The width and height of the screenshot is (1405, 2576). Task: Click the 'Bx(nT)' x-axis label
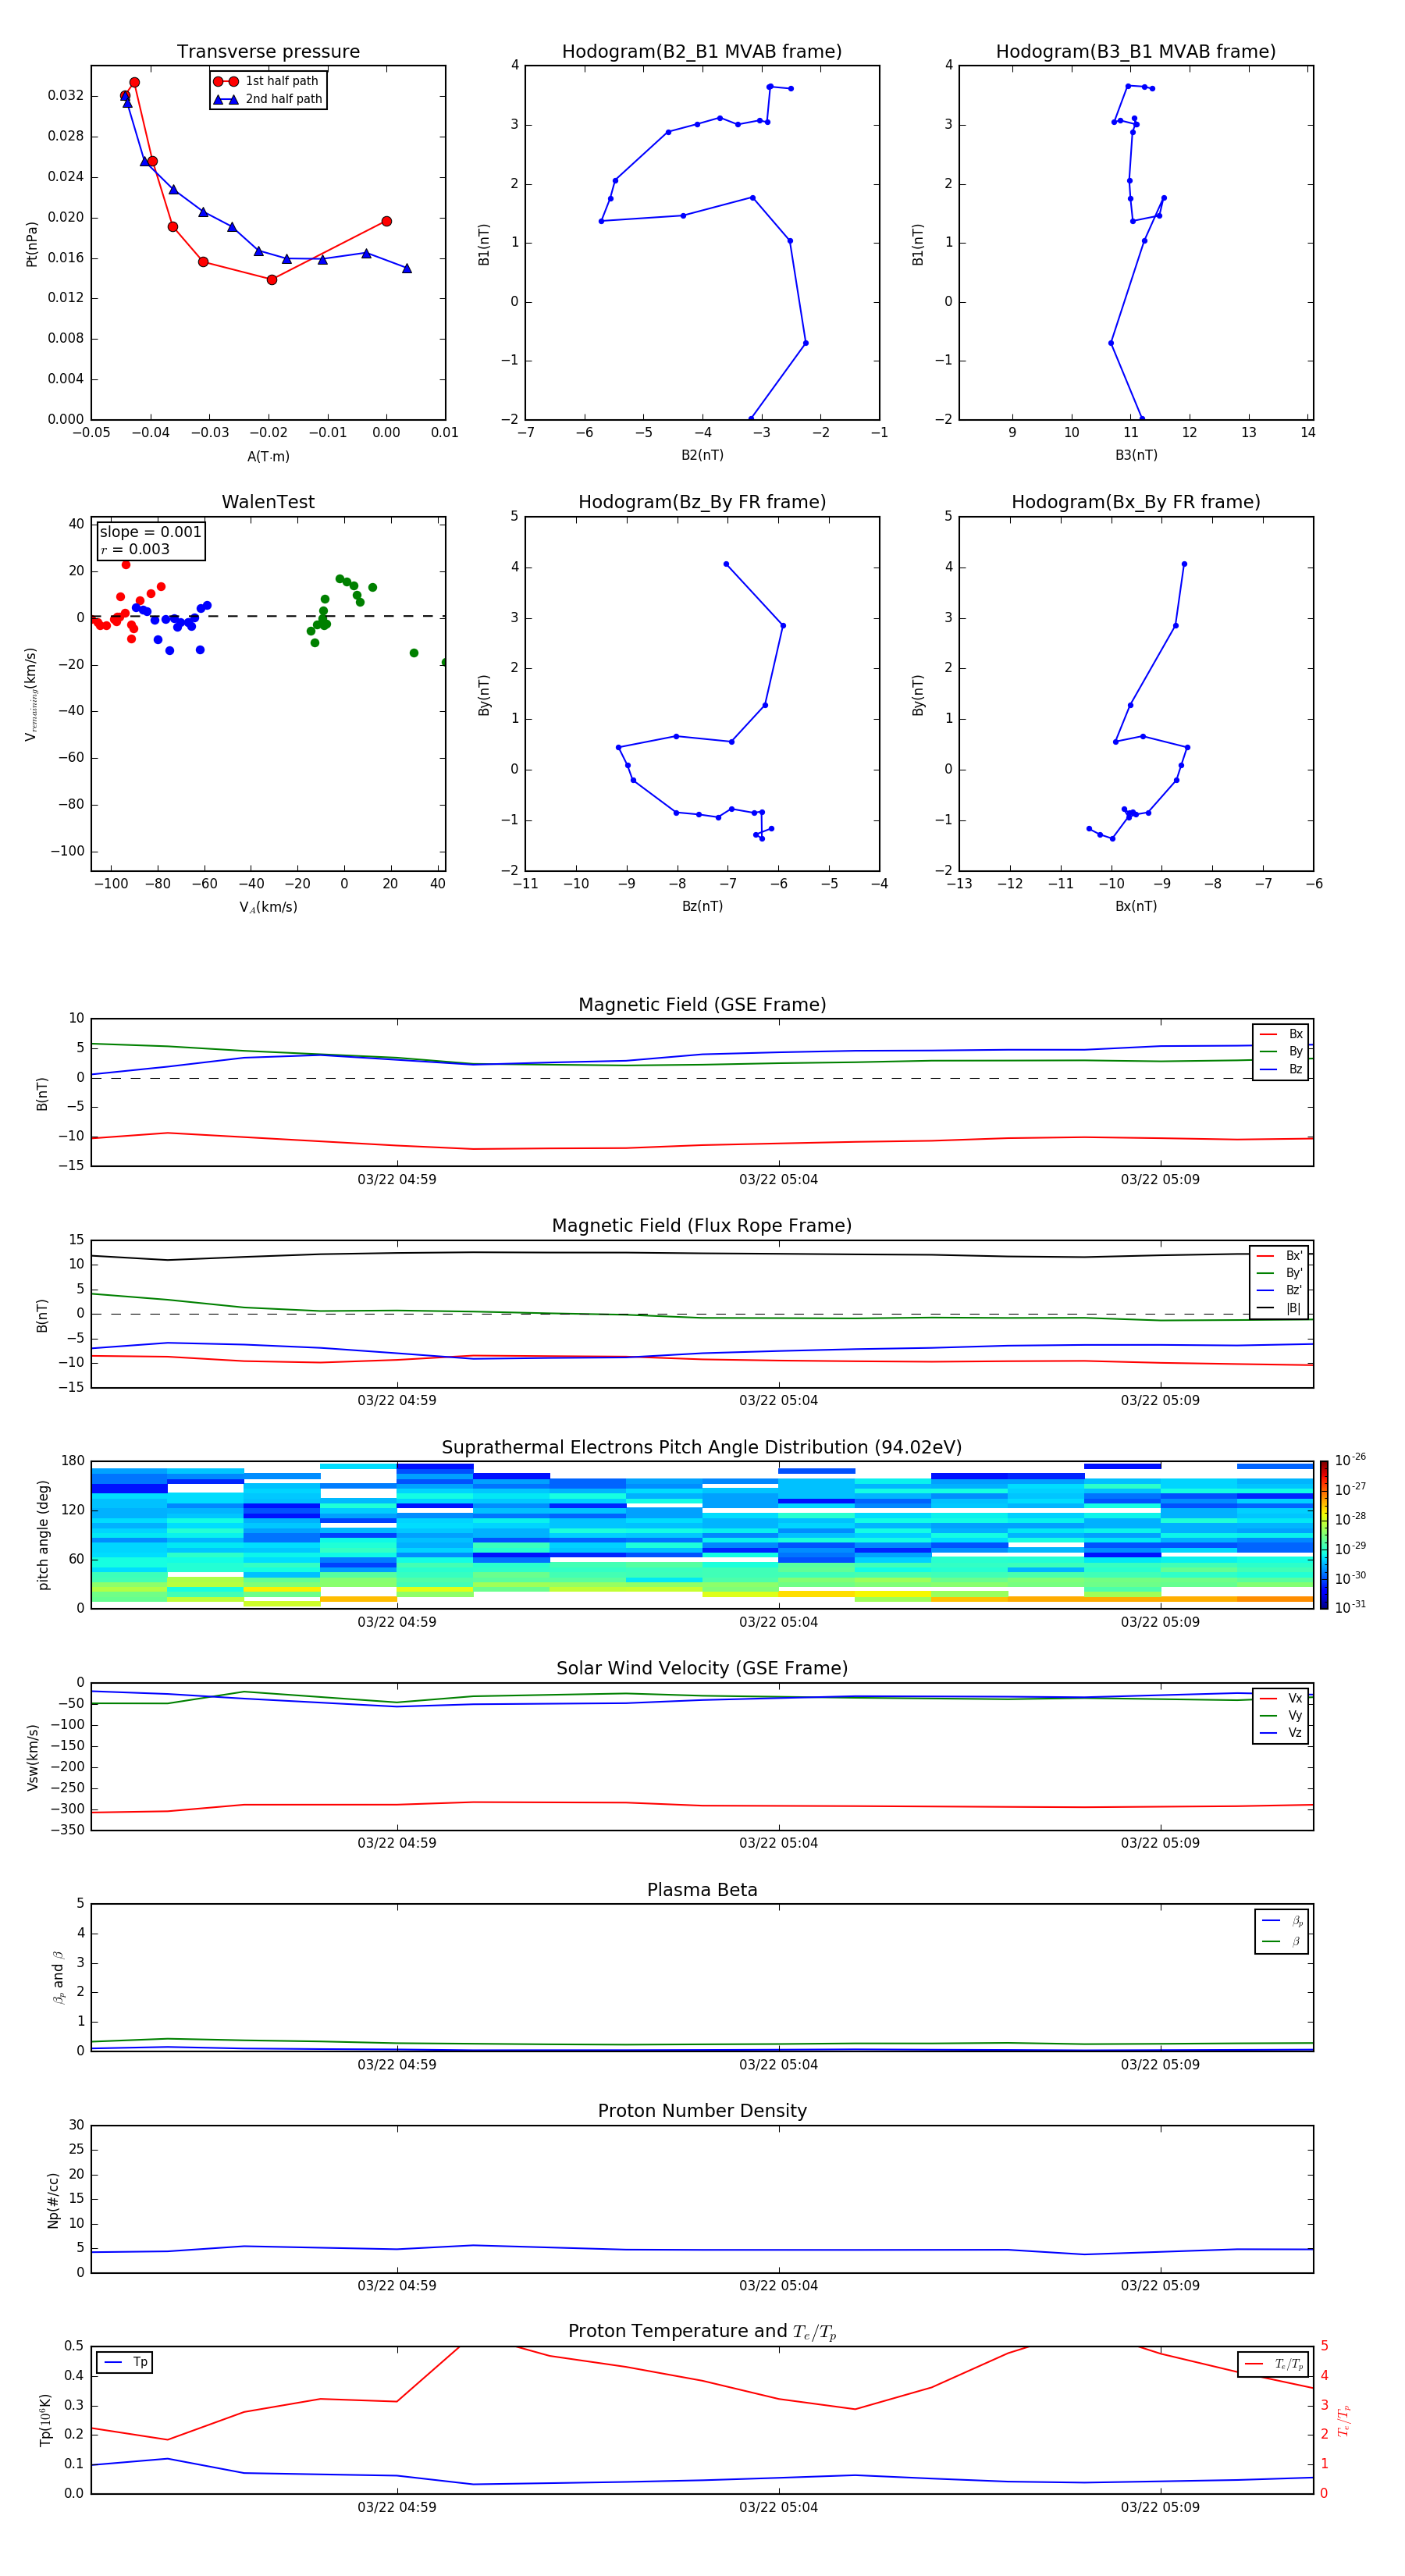pos(1136,906)
